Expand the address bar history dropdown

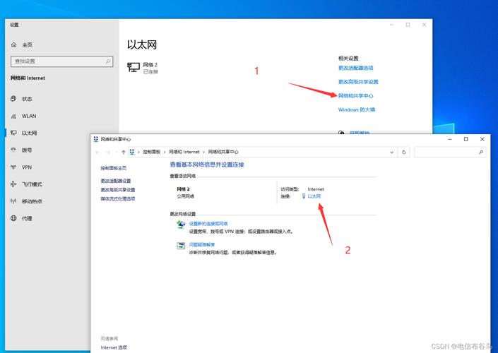[x=392, y=152]
